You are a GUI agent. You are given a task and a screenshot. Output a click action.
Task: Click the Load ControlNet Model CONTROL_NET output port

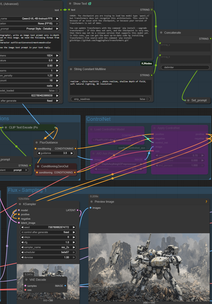point(143,135)
